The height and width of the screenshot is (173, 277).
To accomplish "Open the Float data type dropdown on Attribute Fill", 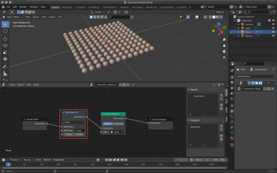I will click(74, 122).
